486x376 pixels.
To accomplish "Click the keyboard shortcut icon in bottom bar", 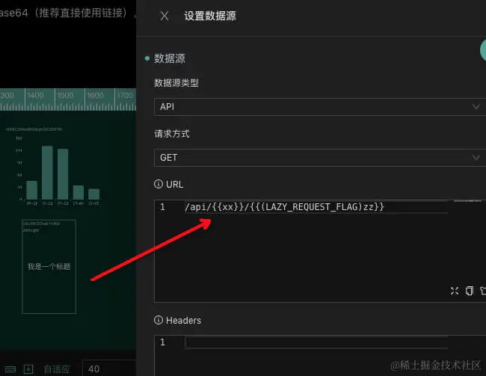I will [10, 369].
